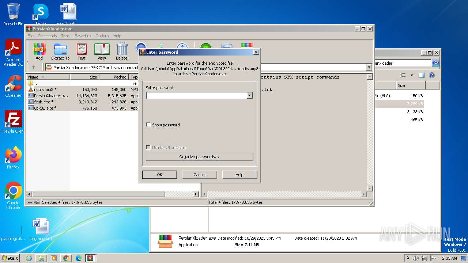Enable the Show password checkbox

(x=148, y=125)
